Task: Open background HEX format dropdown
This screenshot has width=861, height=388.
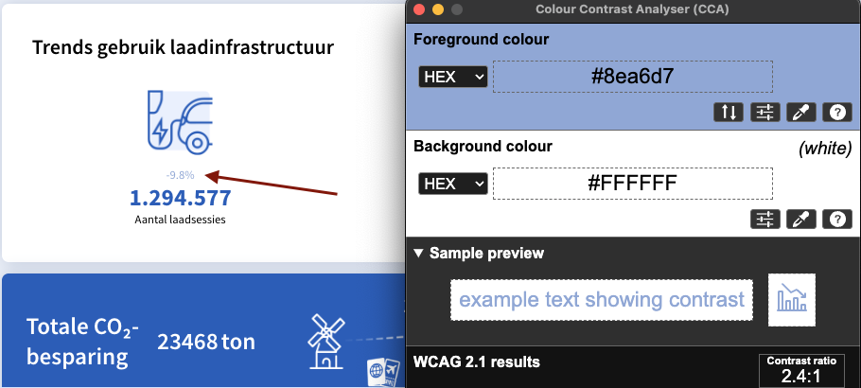Action: click(452, 184)
